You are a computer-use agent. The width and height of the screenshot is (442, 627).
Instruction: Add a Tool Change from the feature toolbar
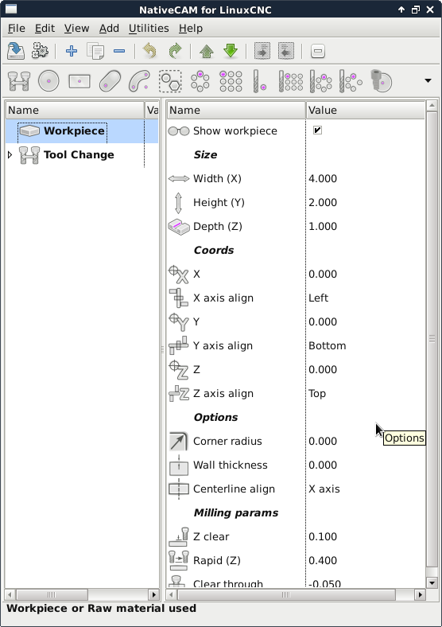click(19, 81)
